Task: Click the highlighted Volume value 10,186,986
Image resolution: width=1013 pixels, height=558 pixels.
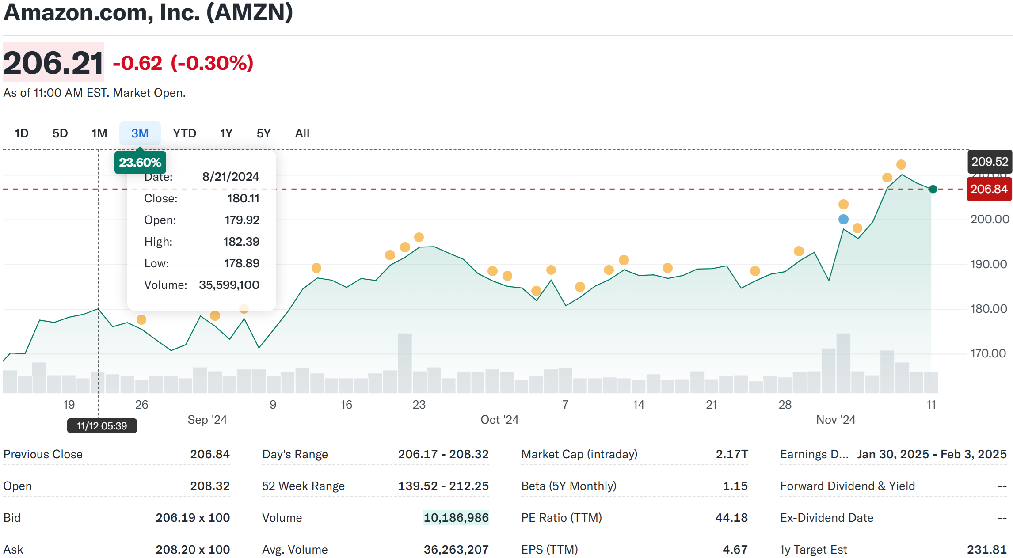Action: (456, 518)
